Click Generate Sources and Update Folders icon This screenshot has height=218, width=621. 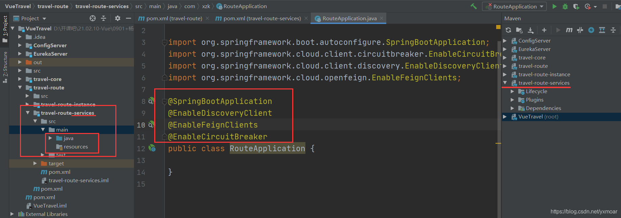pyautogui.click(x=519, y=30)
